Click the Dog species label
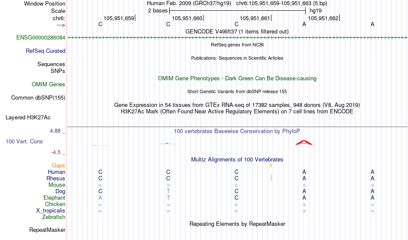 pyautogui.click(x=60, y=191)
